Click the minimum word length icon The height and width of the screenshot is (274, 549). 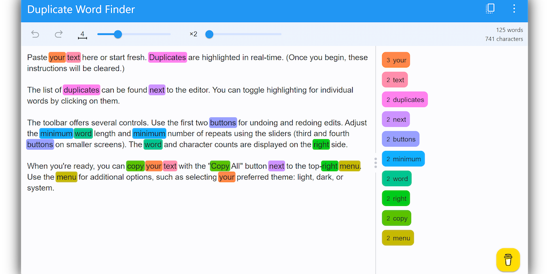click(x=82, y=35)
